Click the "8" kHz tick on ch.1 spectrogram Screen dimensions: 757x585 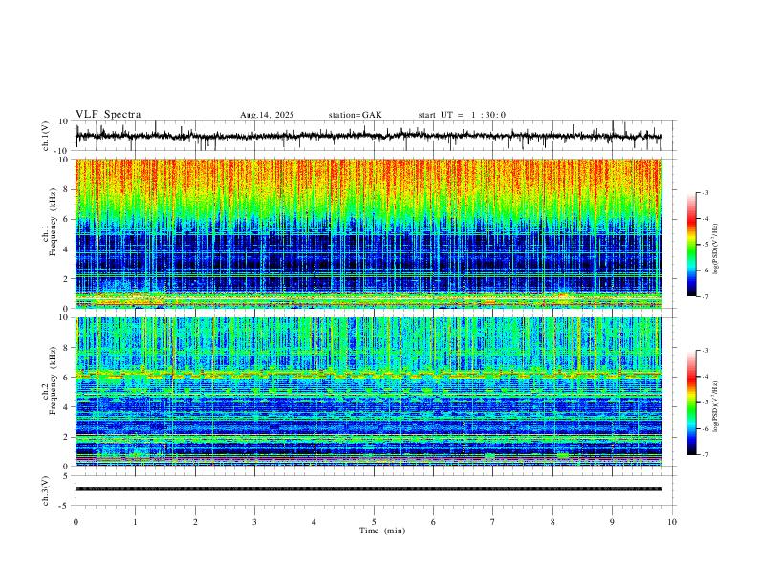tap(66, 189)
